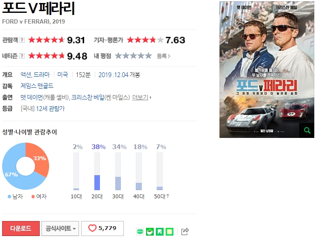Click the red 다운로드 button
The width and height of the screenshot is (316, 239).
coord(21,228)
